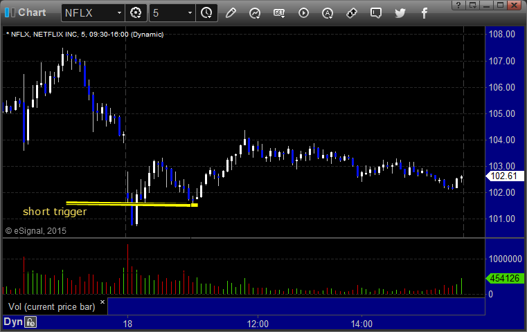Click the 102.00 price axis label

501,193
